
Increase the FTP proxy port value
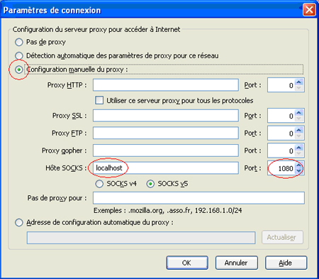pyautogui.click(x=299, y=130)
